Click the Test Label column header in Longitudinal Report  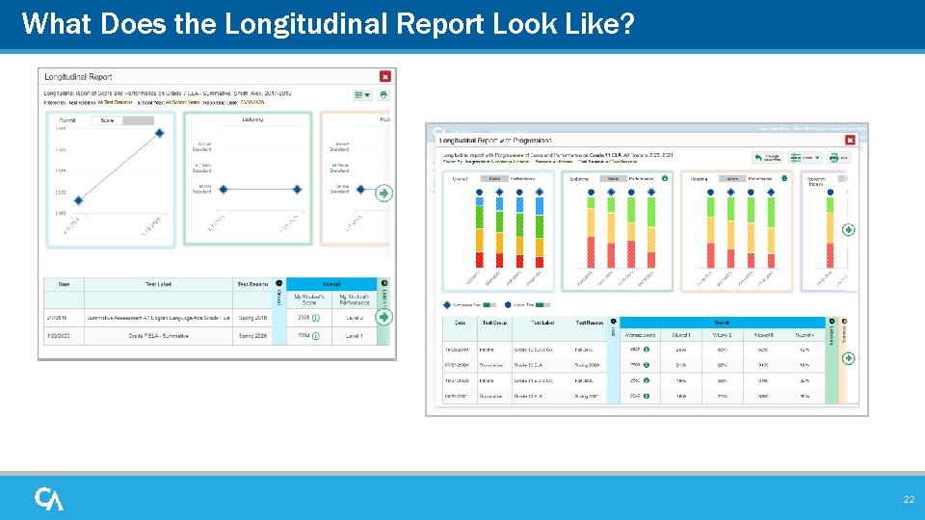pyautogui.click(x=158, y=284)
